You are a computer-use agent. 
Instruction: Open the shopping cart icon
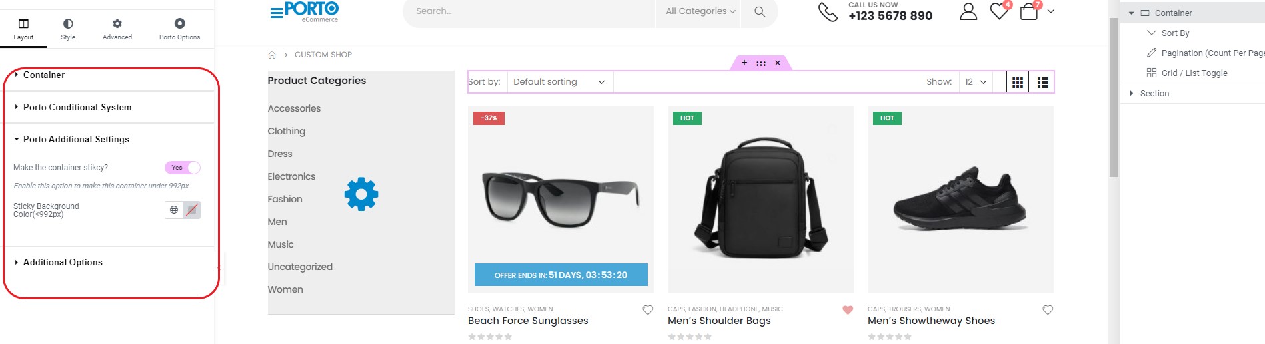(x=1029, y=11)
